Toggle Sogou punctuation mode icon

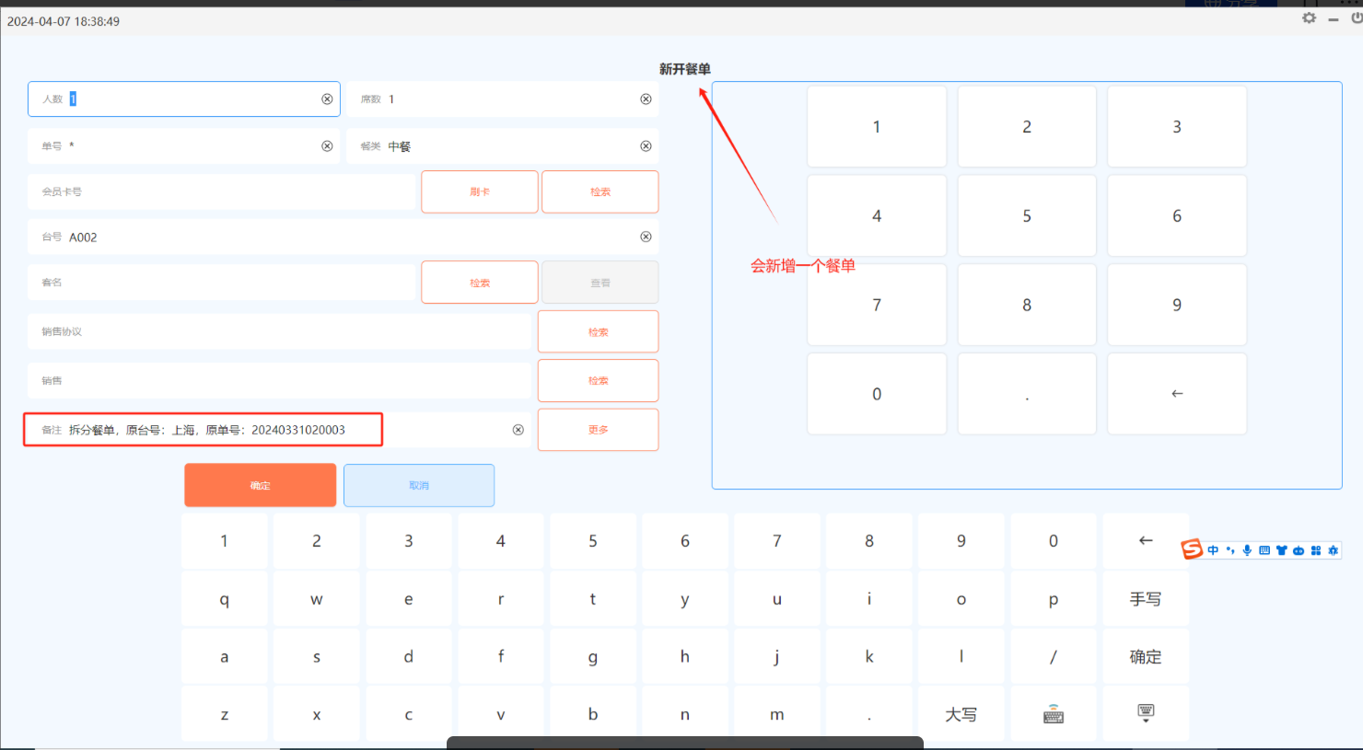[x=1230, y=550]
